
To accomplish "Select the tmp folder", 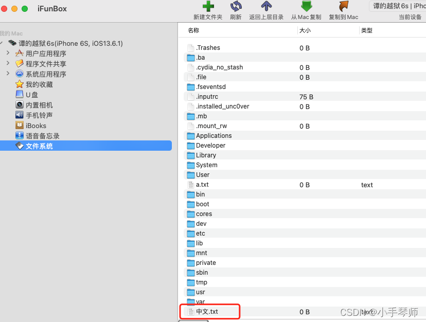I will (201, 282).
